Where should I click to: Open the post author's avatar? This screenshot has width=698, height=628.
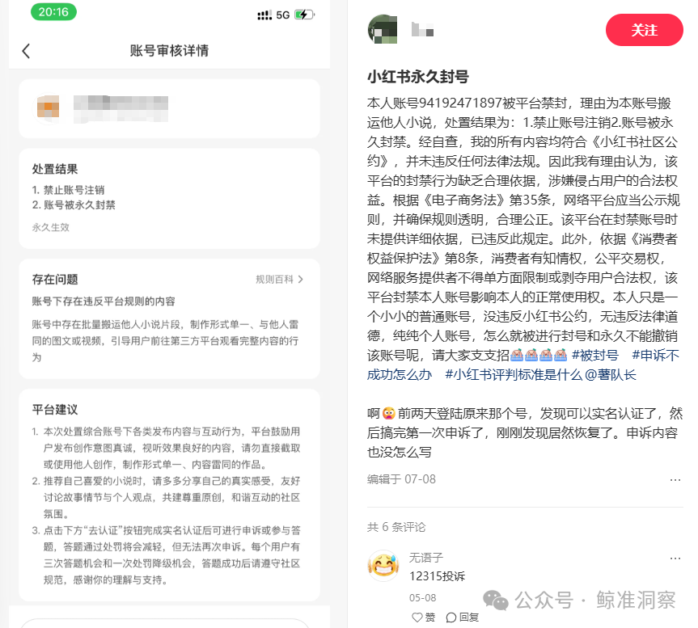tap(382, 29)
